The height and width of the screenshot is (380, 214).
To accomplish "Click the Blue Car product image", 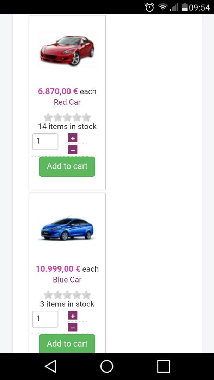I will 67,229.
